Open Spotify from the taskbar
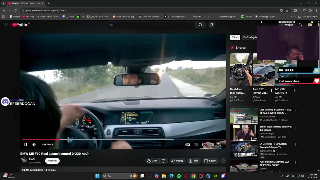The image size is (320, 180). (179, 176)
